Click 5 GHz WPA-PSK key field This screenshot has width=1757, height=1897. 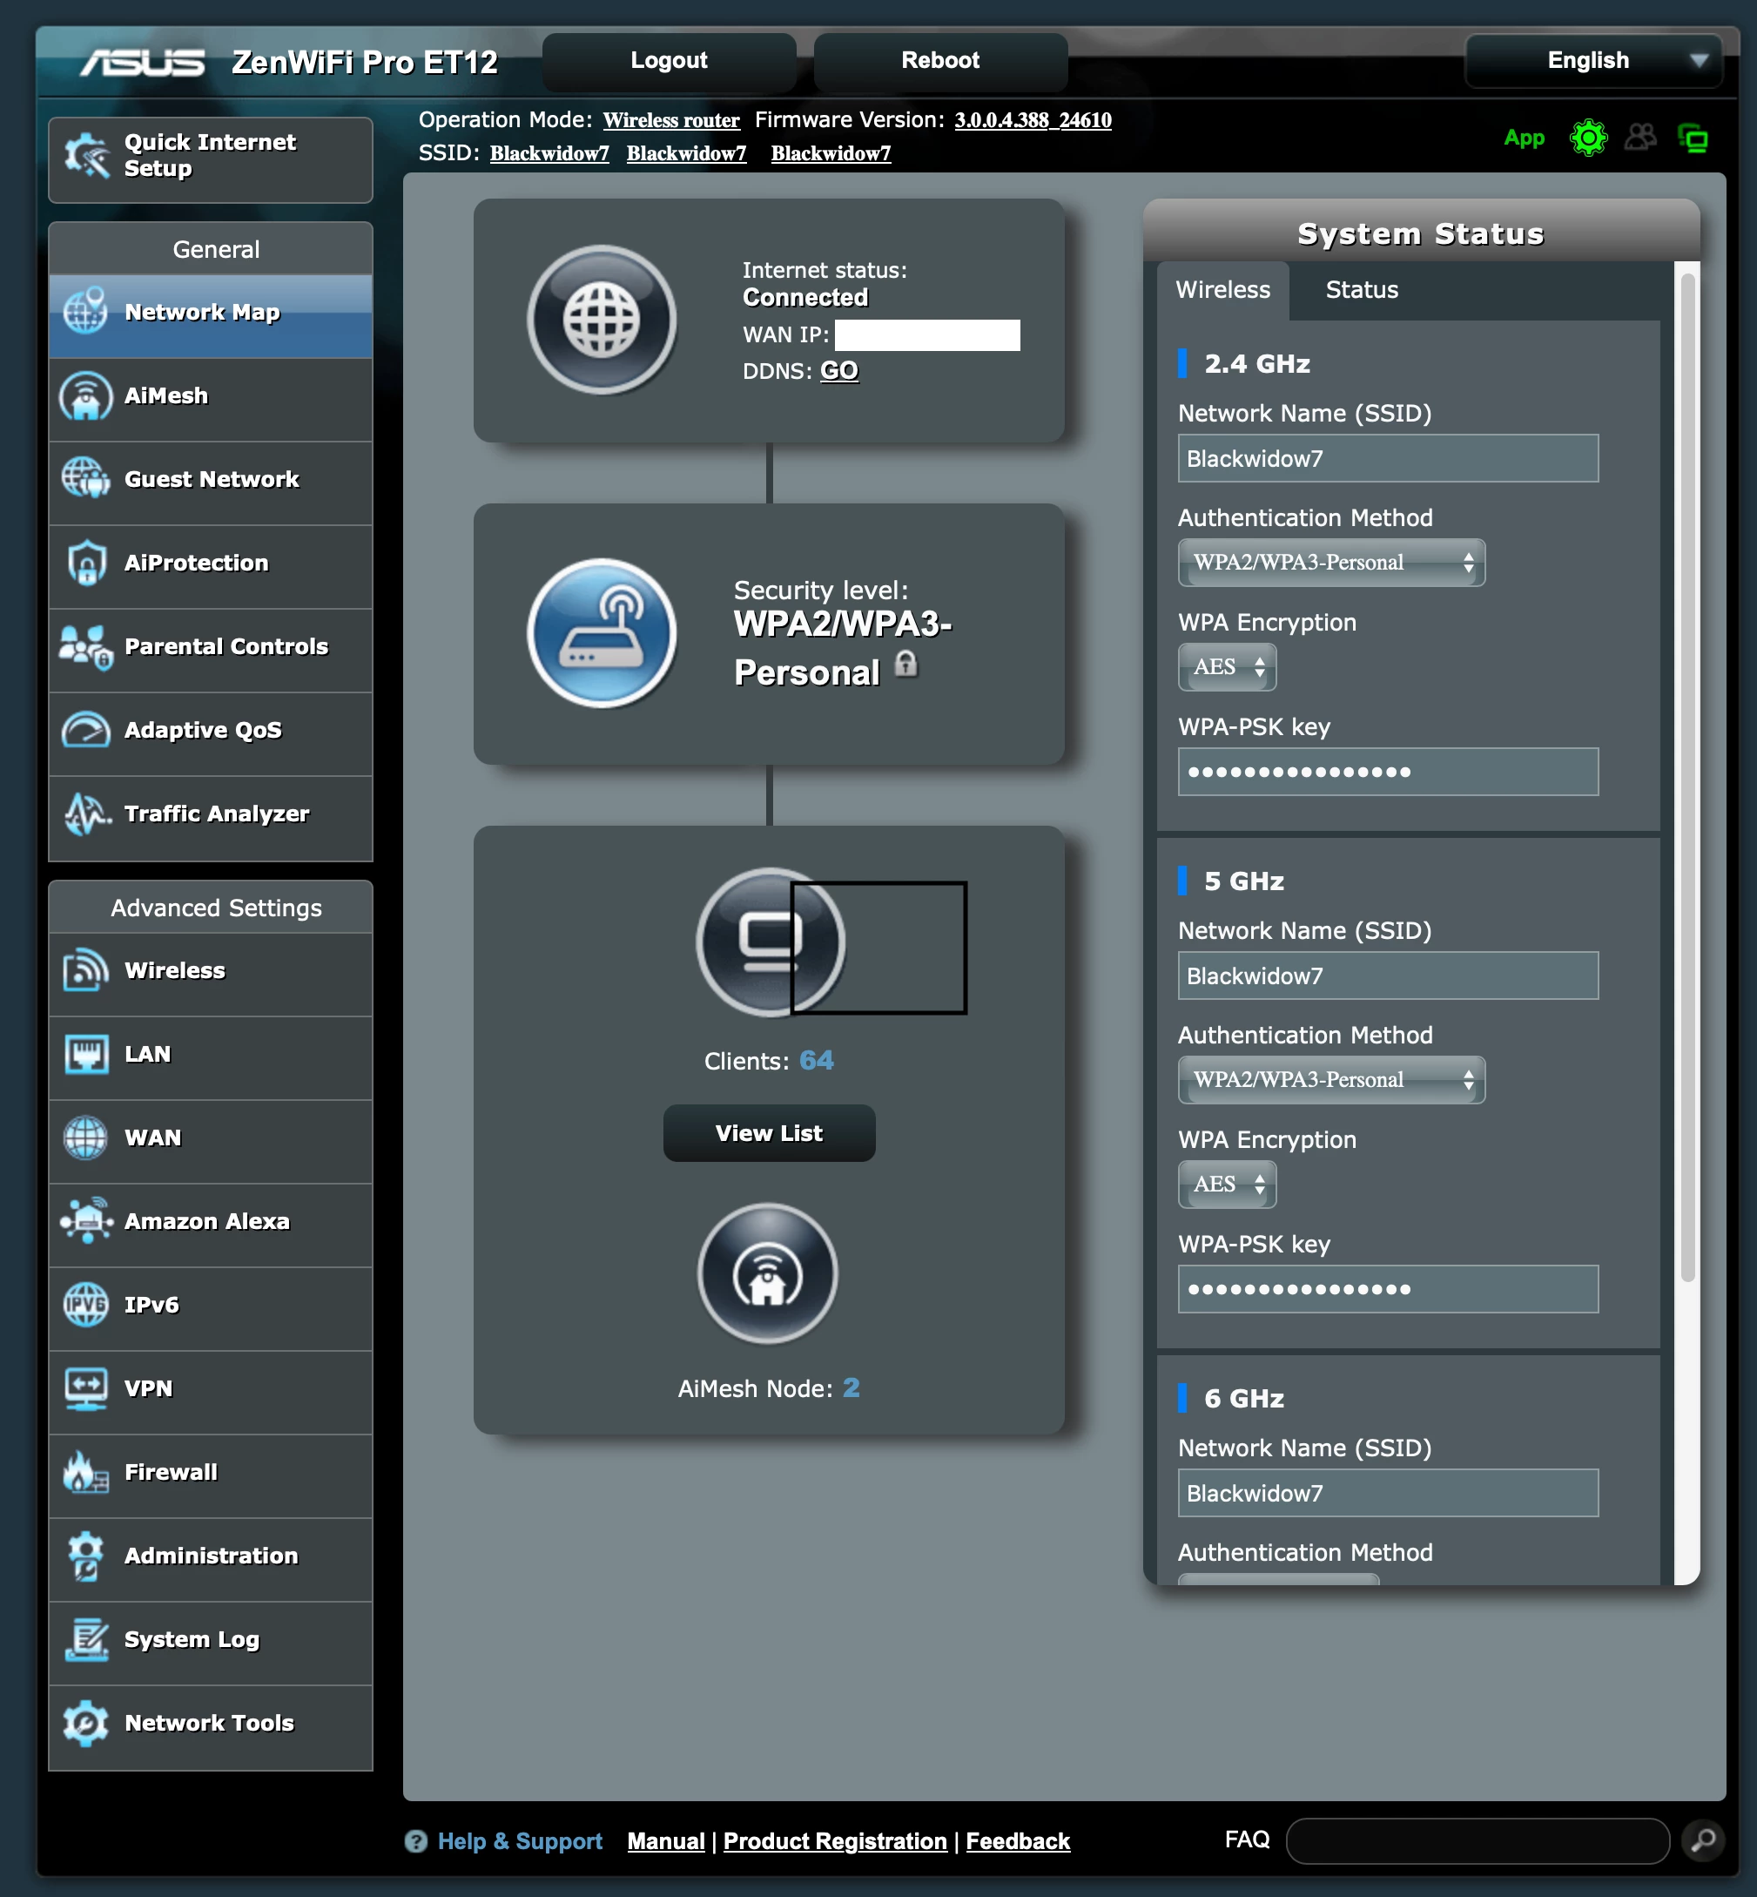tap(1388, 1289)
